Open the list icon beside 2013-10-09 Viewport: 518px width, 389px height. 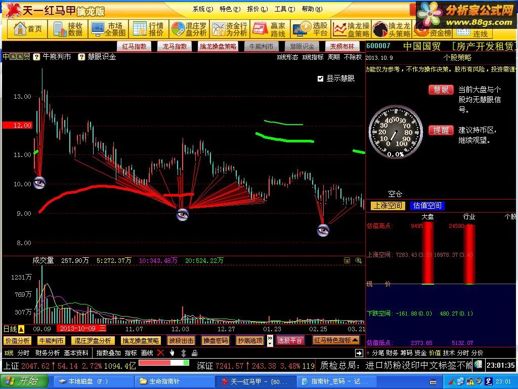tap(103, 328)
